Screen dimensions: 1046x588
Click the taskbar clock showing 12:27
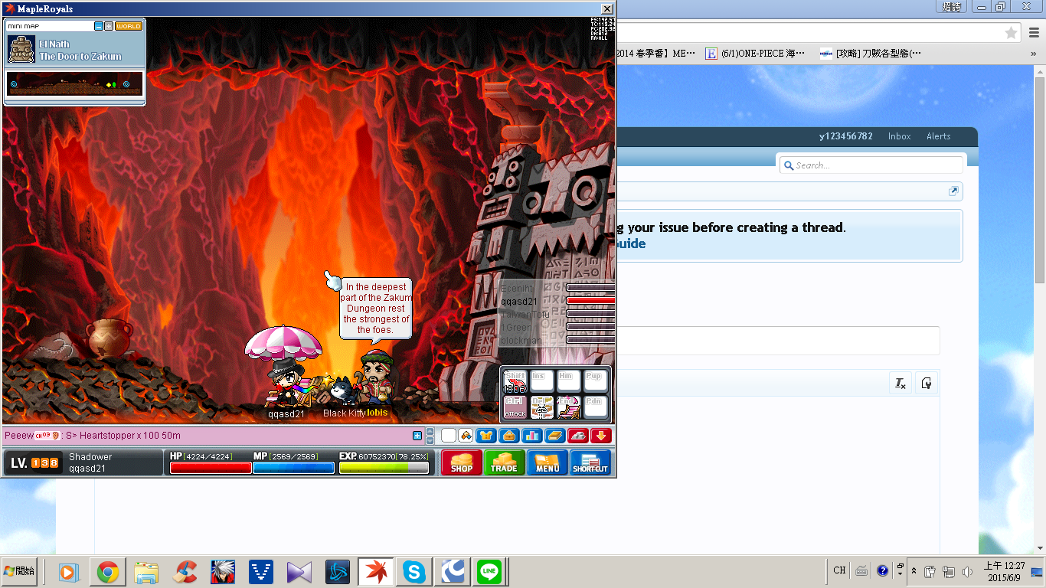click(1004, 571)
